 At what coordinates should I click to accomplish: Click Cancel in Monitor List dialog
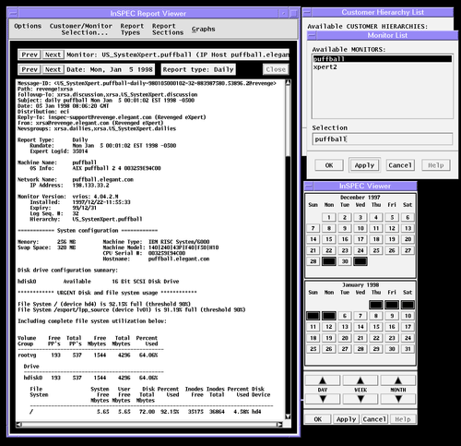coord(400,165)
